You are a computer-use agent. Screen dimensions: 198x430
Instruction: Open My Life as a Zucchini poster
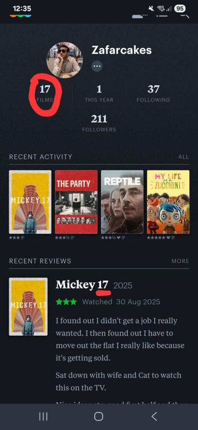[x=168, y=202]
